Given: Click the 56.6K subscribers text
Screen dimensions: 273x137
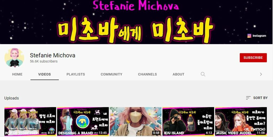Looking at the screenshot, I should pyautogui.click(x=44, y=61).
